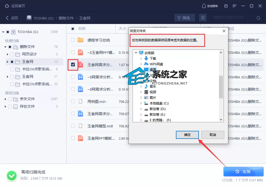
Task: Open online service headset icon
Action: tap(203, 6)
